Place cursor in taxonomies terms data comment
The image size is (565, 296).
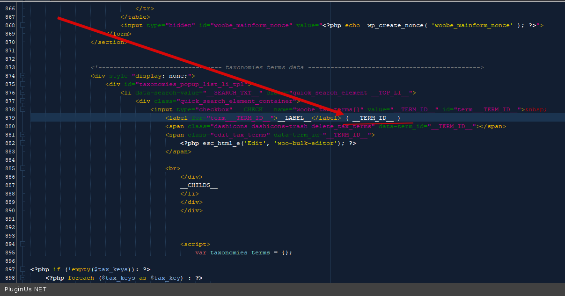click(x=264, y=67)
